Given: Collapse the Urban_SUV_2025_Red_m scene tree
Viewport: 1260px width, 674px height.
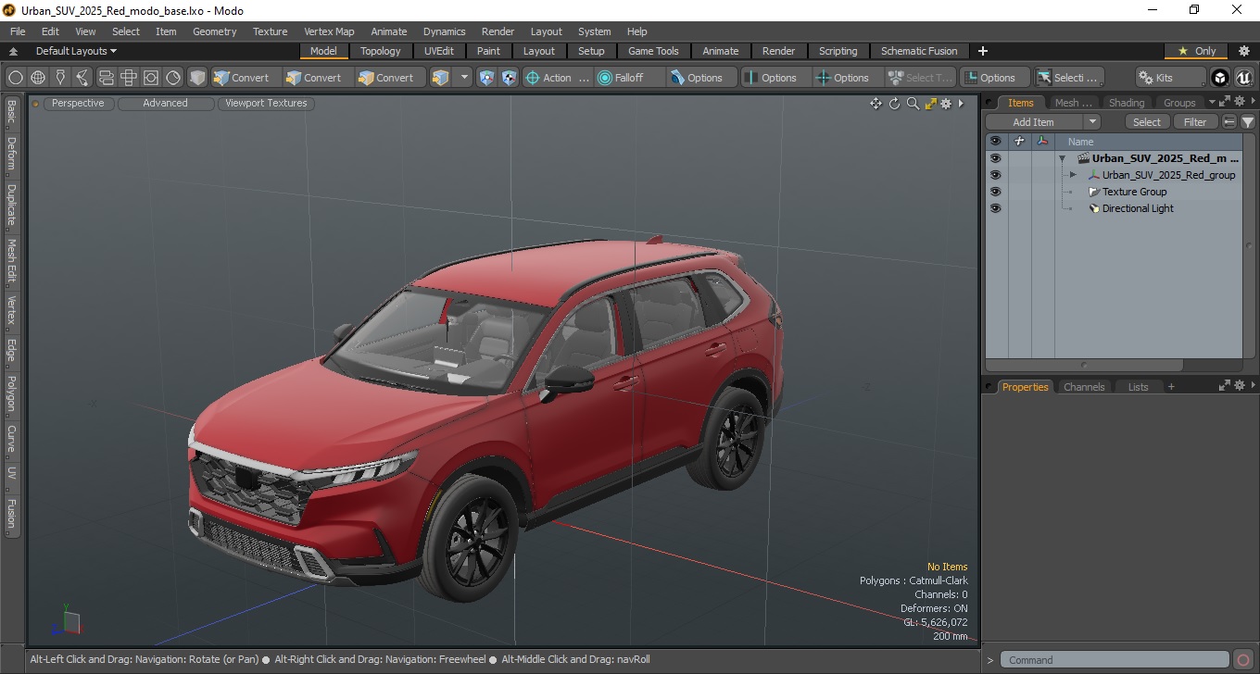Looking at the screenshot, I should [x=1062, y=158].
